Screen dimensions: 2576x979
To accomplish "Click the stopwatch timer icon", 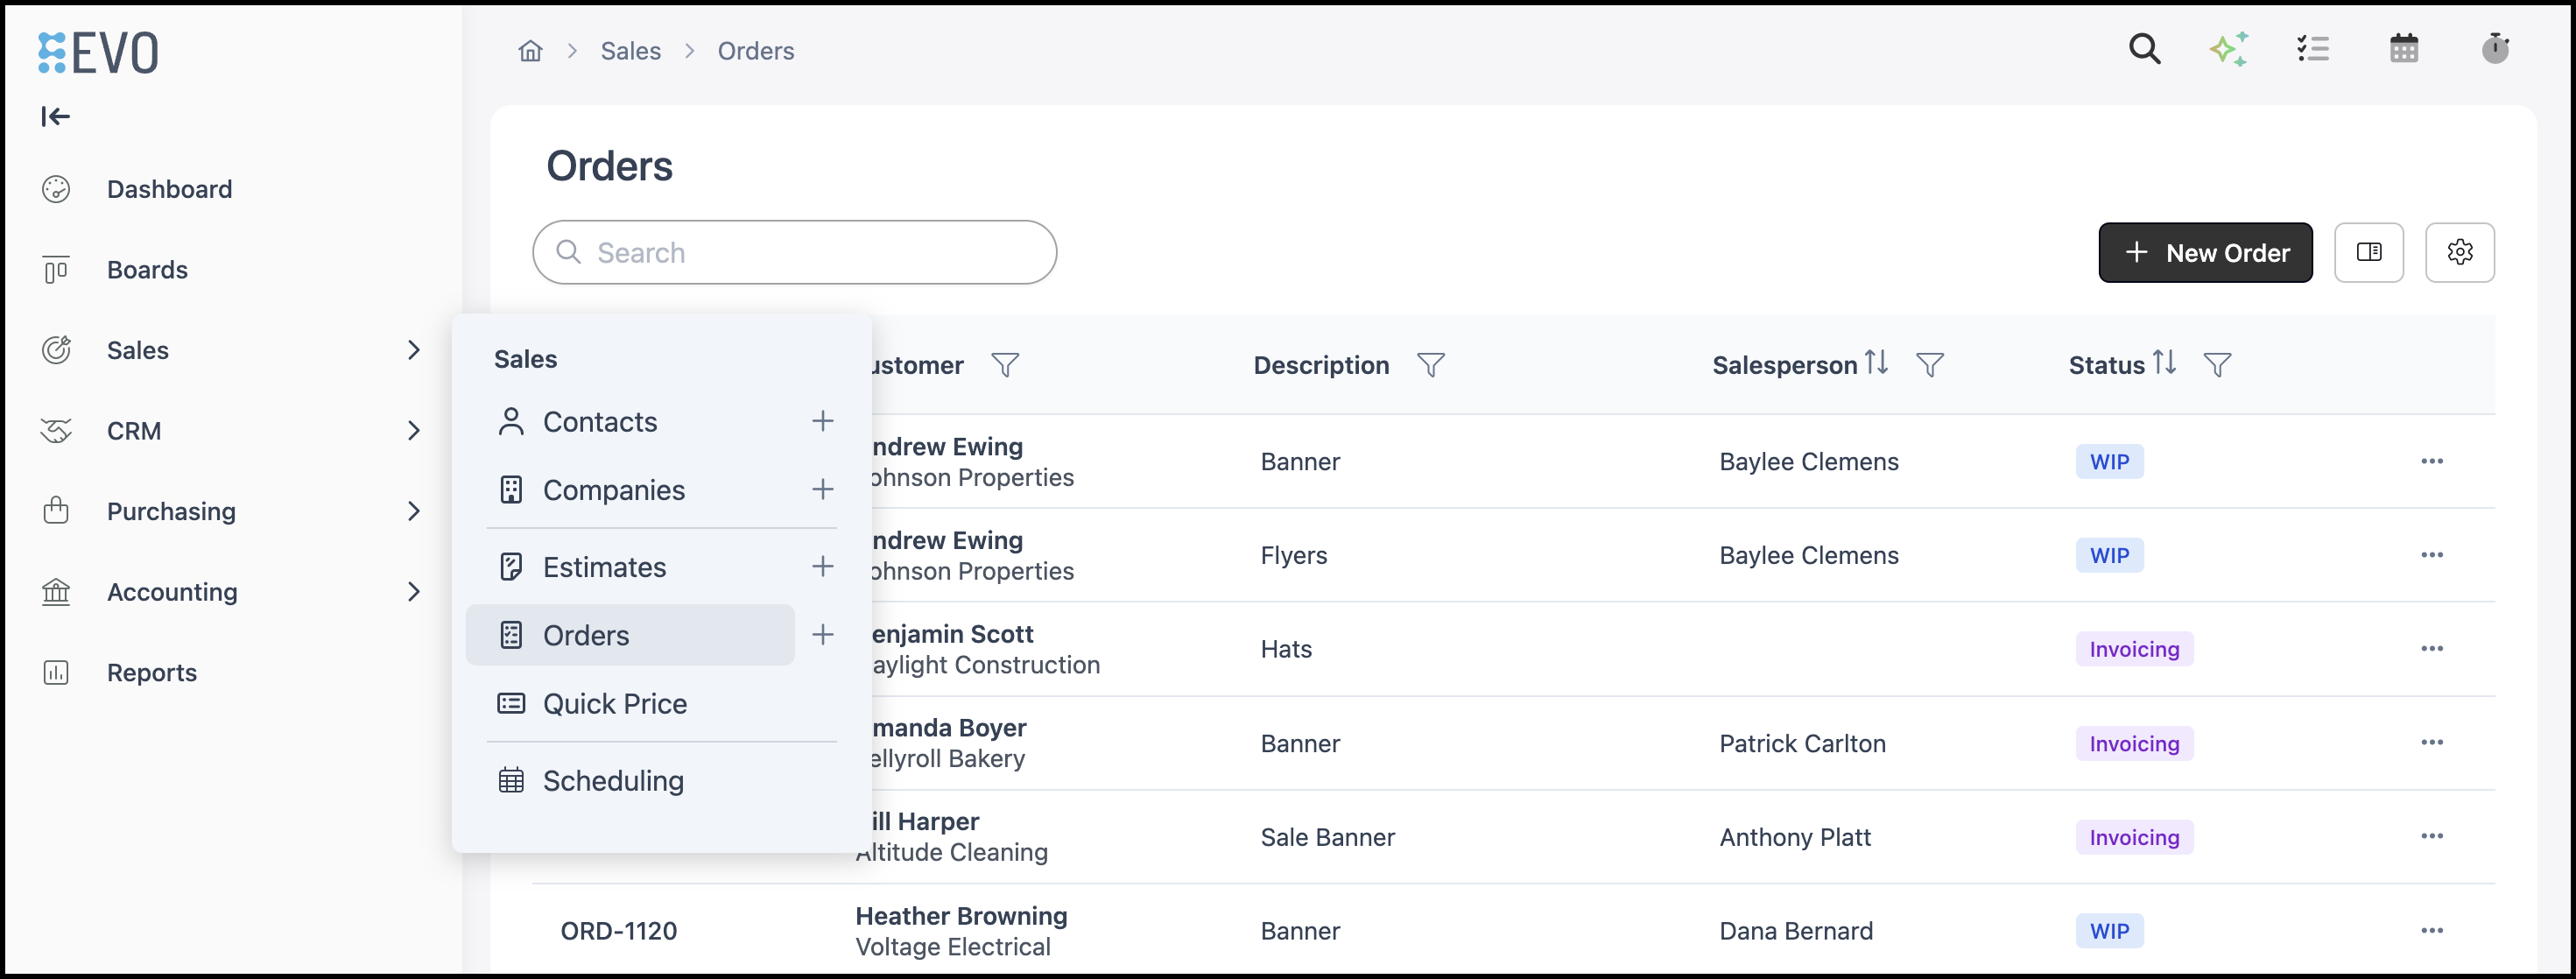I will 2495,48.
